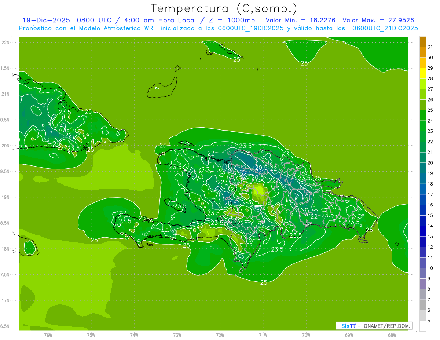The width and height of the screenshot is (440, 340).
Task: Select the 19-Dic-2025 date in header
Action: pyautogui.click(x=44, y=20)
